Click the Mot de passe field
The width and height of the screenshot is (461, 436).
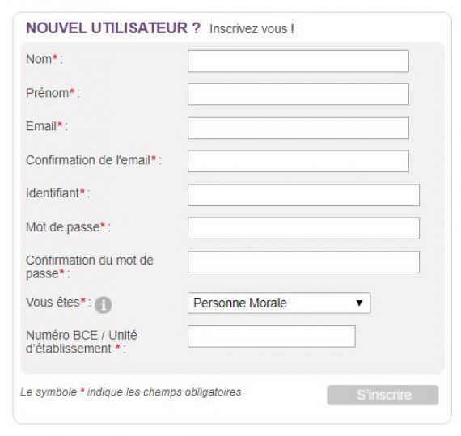pyautogui.click(x=304, y=228)
